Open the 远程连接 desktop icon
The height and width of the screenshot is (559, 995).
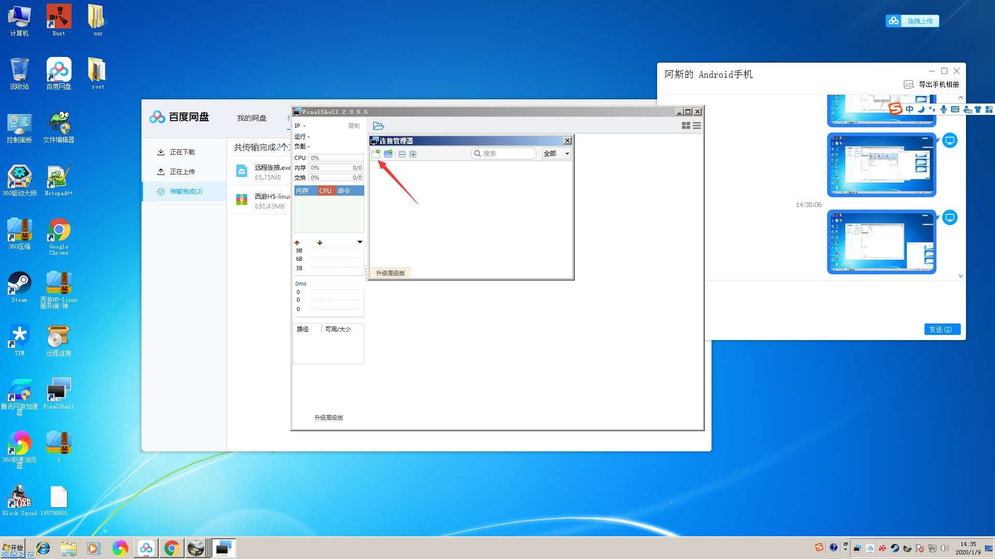point(59,341)
